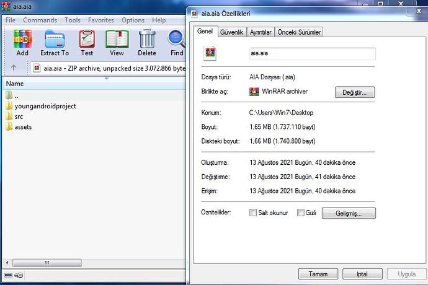The width and height of the screenshot is (428, 285).
Task: Select the youngandroidproject folder icon
Action: tap(9, 106)
